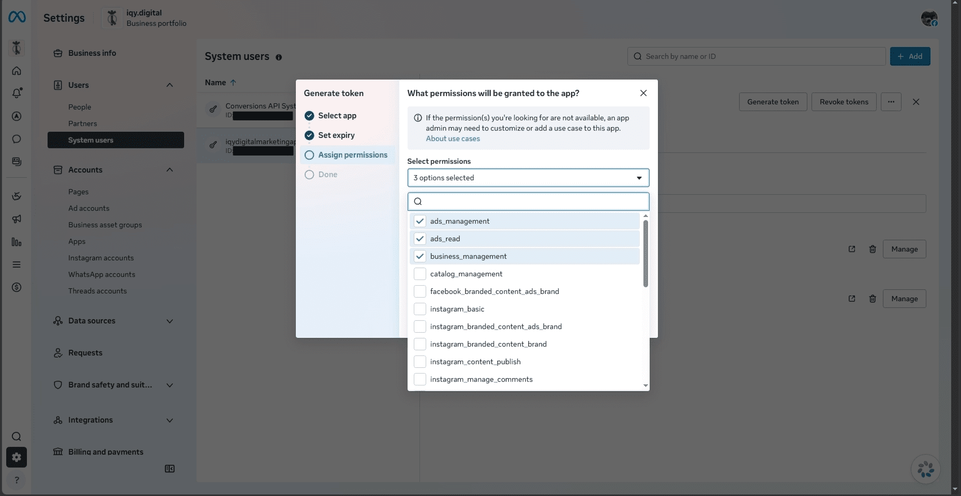
Task: Open the three-dot more options button
Action: (x=891, y=102)
